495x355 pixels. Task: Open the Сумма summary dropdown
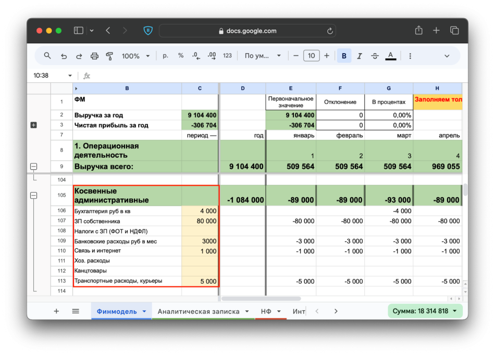(425, 311)
